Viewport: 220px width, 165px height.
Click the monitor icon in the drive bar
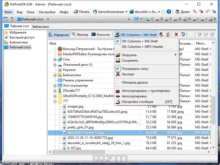pos(136,19)
